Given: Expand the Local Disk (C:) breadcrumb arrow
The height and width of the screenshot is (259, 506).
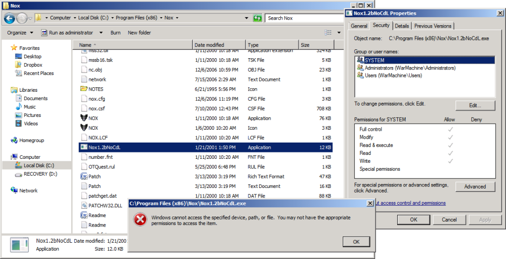Looking at the screenshot, I should pos(112,18).
